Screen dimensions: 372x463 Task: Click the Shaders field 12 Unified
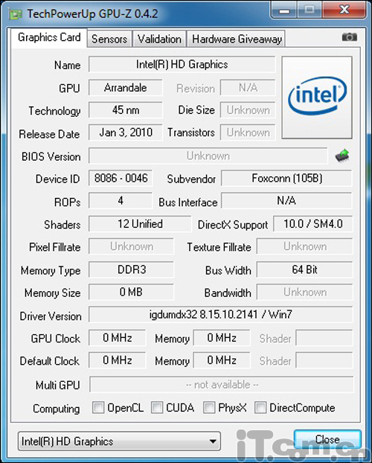[x=140, y=224]
